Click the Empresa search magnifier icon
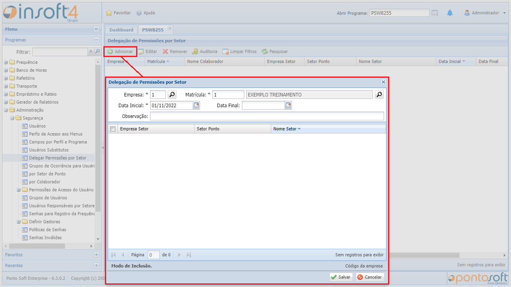The width and height of the screenshot is (511, 287). pyautogui.click(x=172, y=94)
